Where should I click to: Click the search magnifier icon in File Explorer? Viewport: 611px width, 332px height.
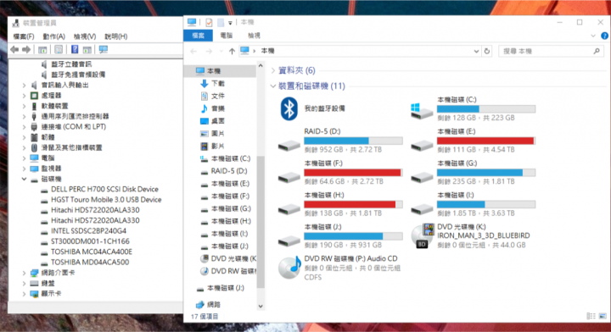[597, 51]
